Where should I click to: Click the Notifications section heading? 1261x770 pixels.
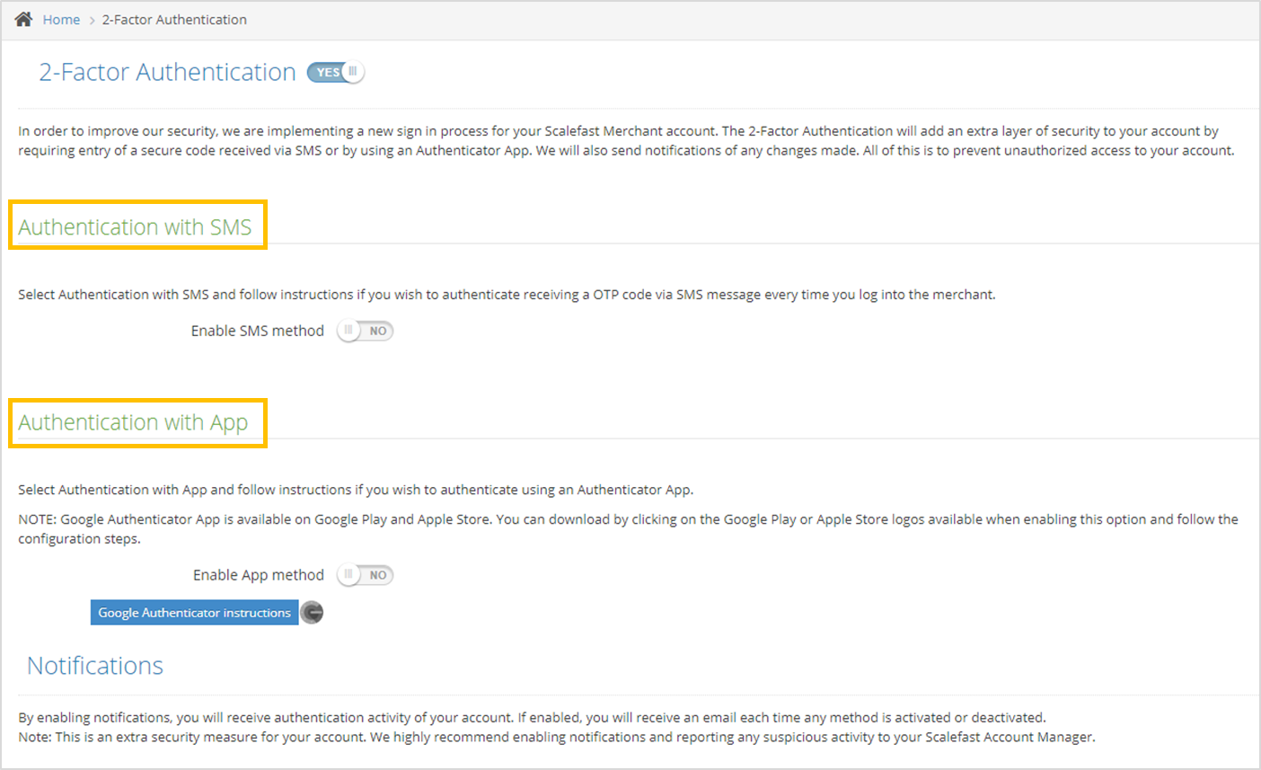[95, 666]
